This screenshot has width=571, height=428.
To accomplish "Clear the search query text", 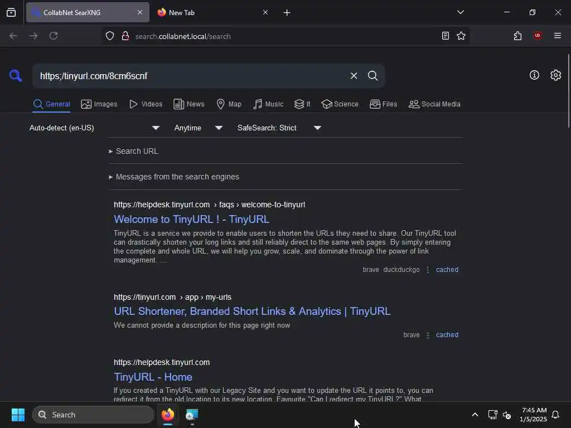I will click(x=354, y=76).
